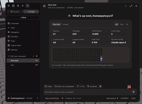Screen dimensions: 142x104
Task: Open the Solara environment chip
Action: 48,86
